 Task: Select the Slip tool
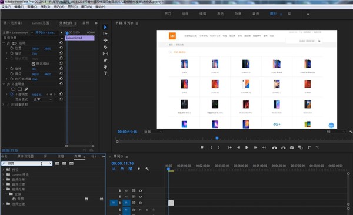pos(105,53)
